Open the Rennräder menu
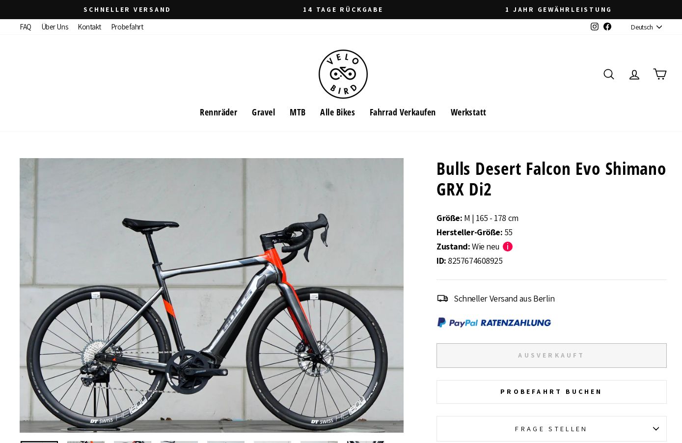 218,112
